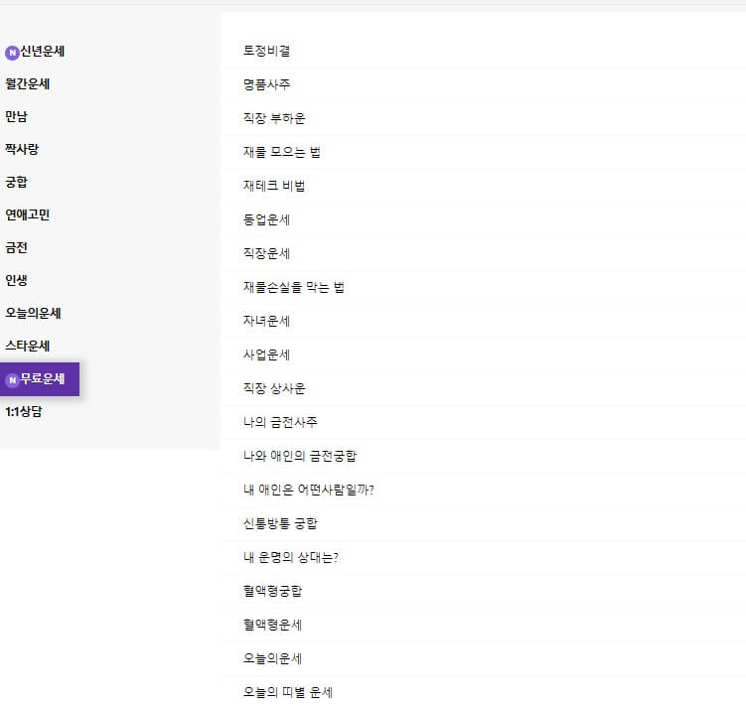Select 직장 부하운 from the list
This screenshot has height=706, width=746.
[274, 118]
